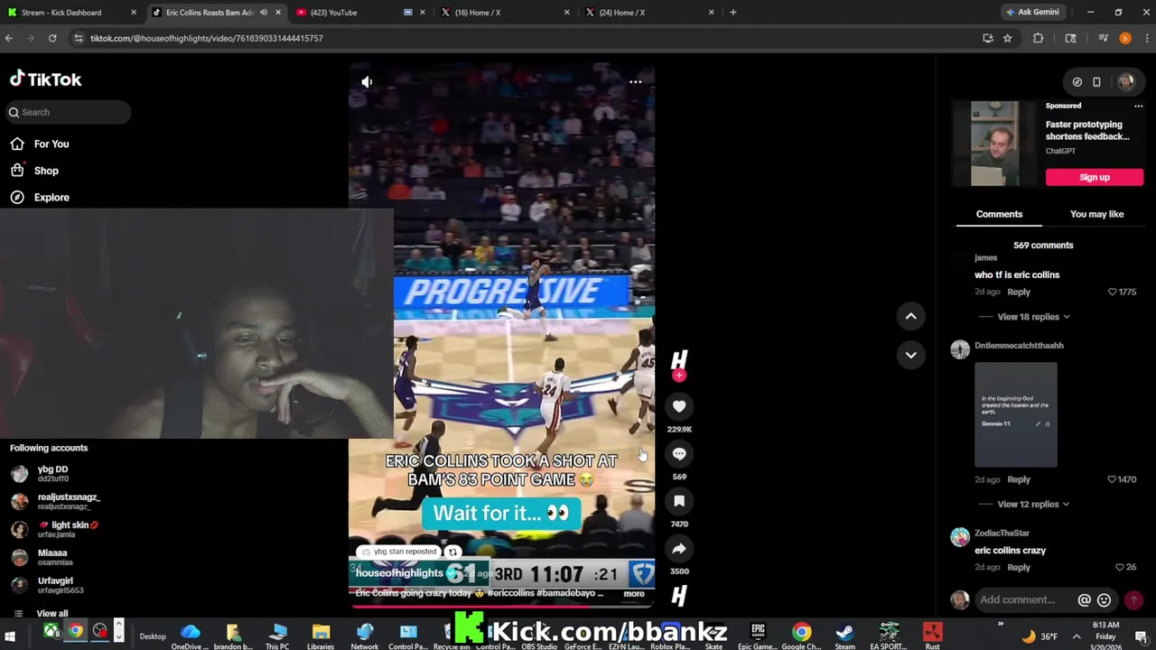Open the Shop section
The width and height of the screenshot is (1156, 650).
34,171
